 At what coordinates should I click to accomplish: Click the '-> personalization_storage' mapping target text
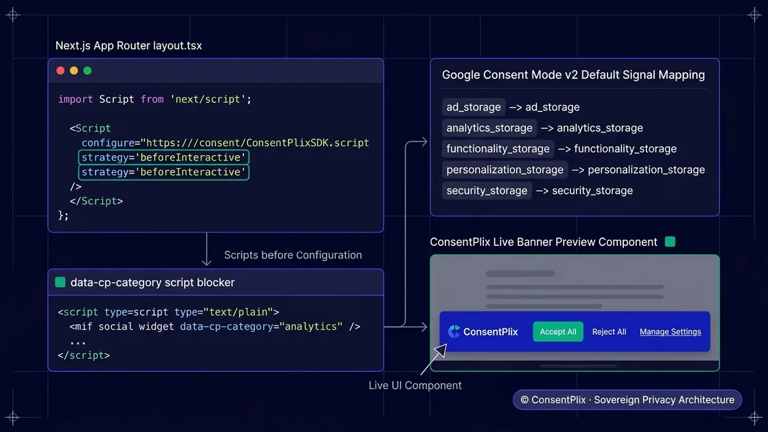point(638,170)
